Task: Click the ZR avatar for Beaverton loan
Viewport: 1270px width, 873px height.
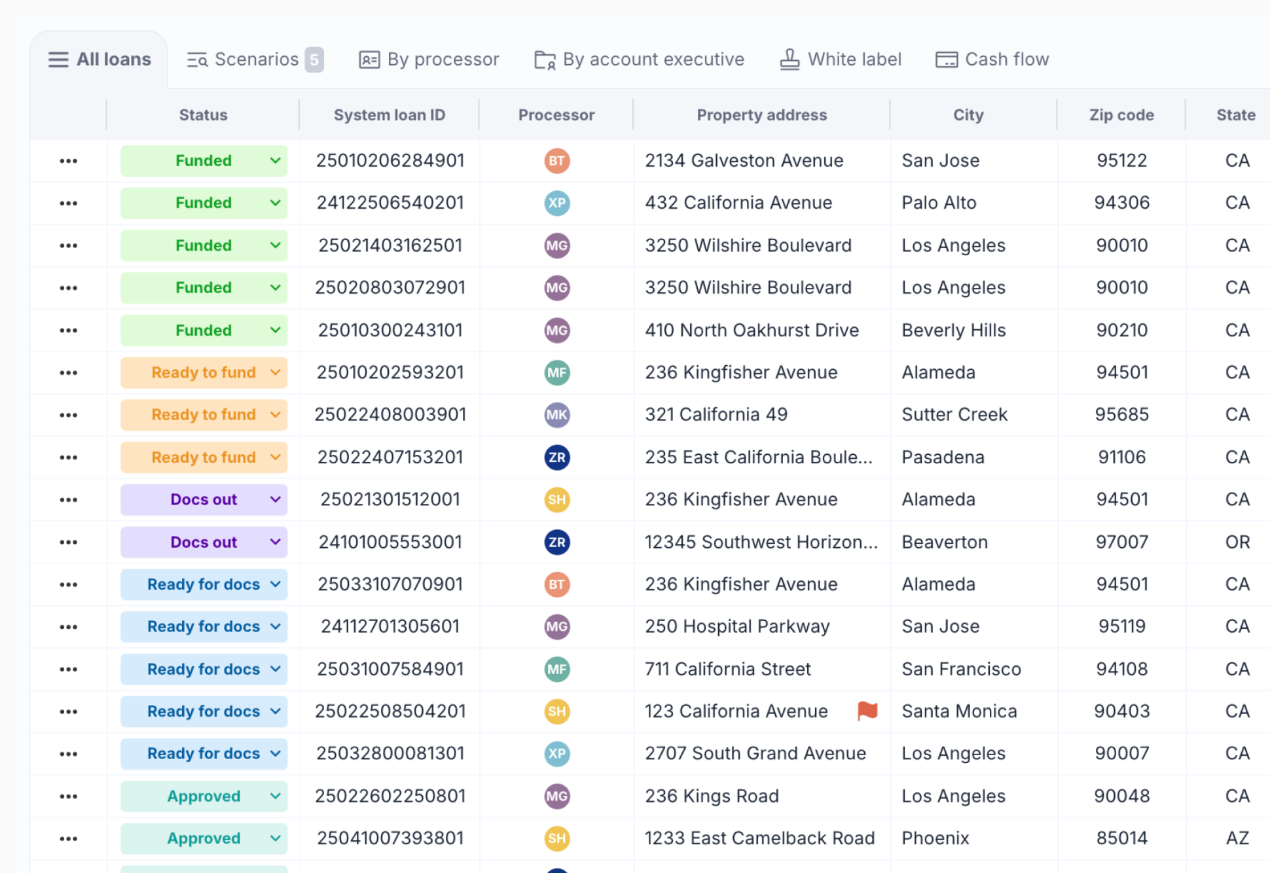Action: point(557,543)
